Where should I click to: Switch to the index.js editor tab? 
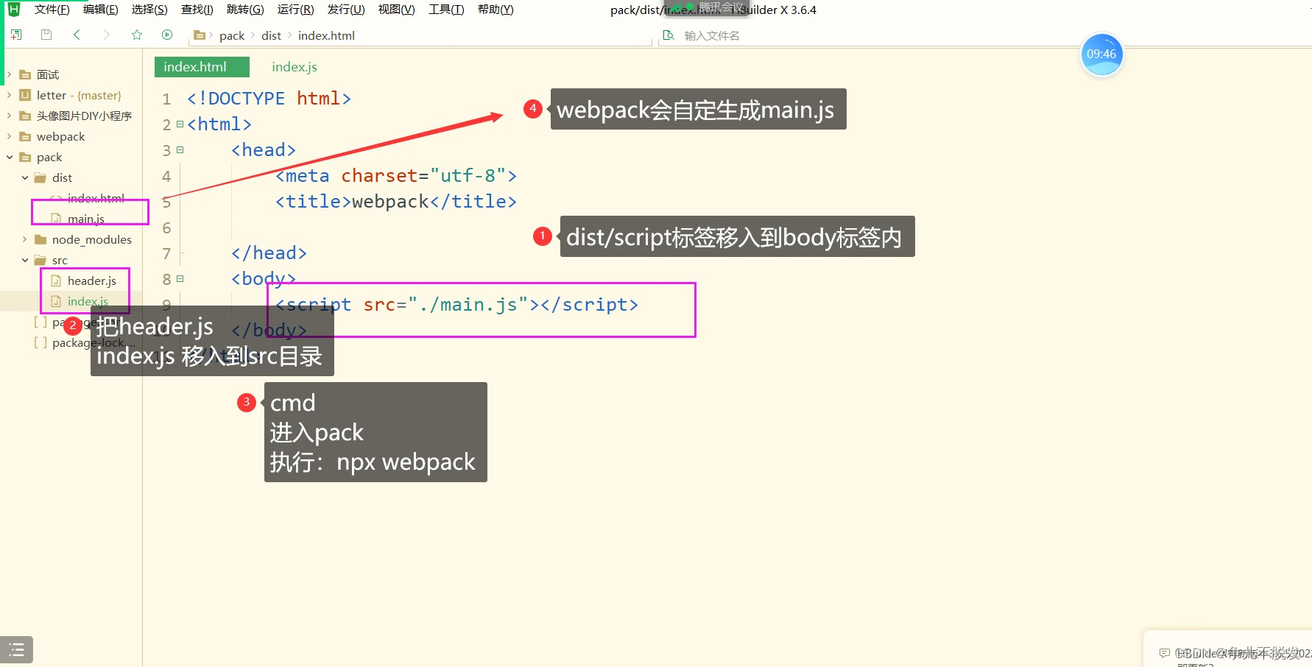(x=295, y=67)
